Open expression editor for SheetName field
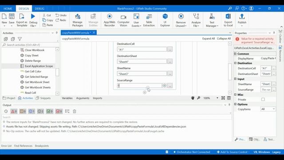Screen dimensions: 284x160 coord(170,74)
